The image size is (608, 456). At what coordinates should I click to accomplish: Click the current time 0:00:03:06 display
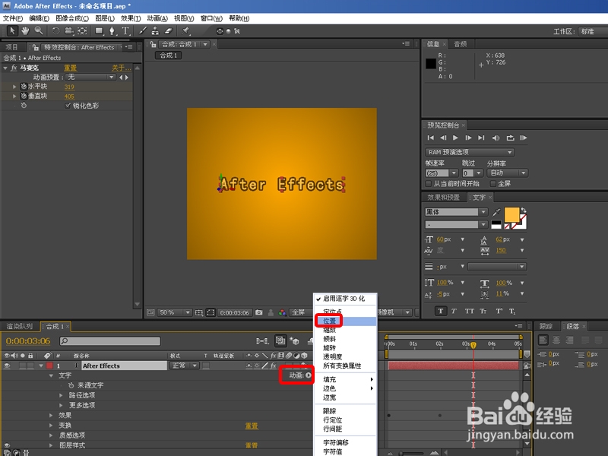(28, 340)
